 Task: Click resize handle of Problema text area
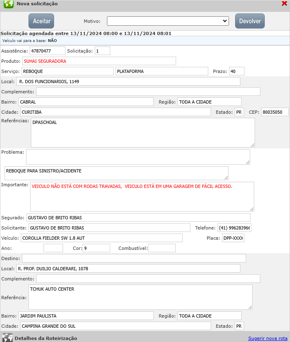pos(248,162)
